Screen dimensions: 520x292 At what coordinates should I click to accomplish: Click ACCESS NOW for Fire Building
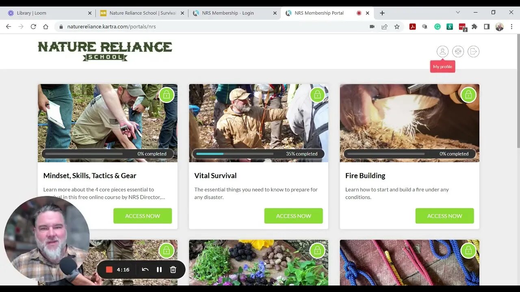(444, 216)
